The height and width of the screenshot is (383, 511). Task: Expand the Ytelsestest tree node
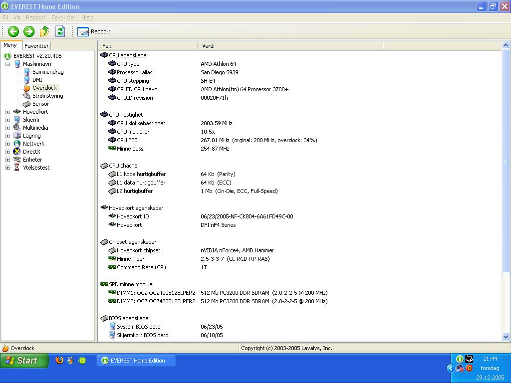click(x=8, y=168)
